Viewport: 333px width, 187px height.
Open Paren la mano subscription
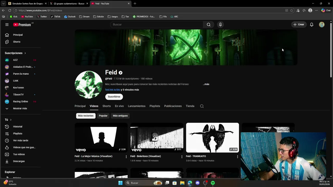(x=21, y=74)
